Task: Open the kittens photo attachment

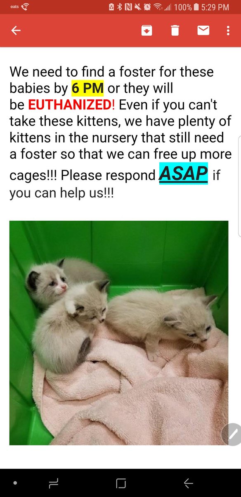Action: (x=119, y=333)
